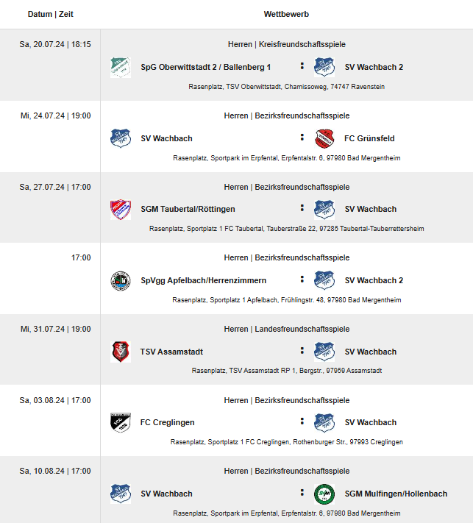Open SGM Mulfingen/Hollenbach team link
Viewport: 473px width, 523px height.
[x=396, y=494]
